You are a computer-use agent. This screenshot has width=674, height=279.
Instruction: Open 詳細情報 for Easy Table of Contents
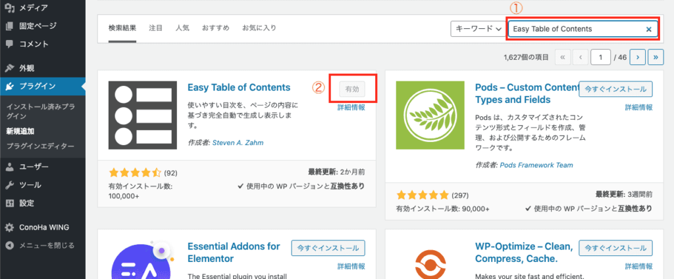[351, 108]
